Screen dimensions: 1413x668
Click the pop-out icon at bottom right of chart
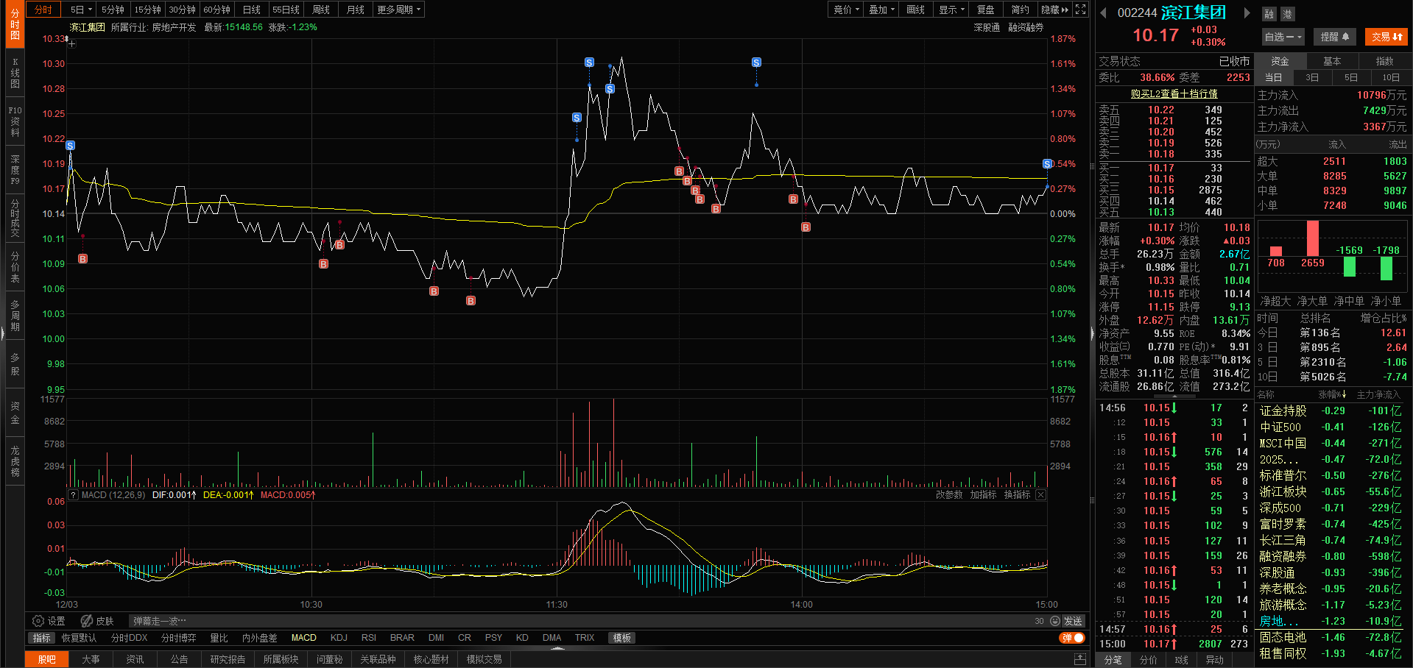click(1080, 658)
